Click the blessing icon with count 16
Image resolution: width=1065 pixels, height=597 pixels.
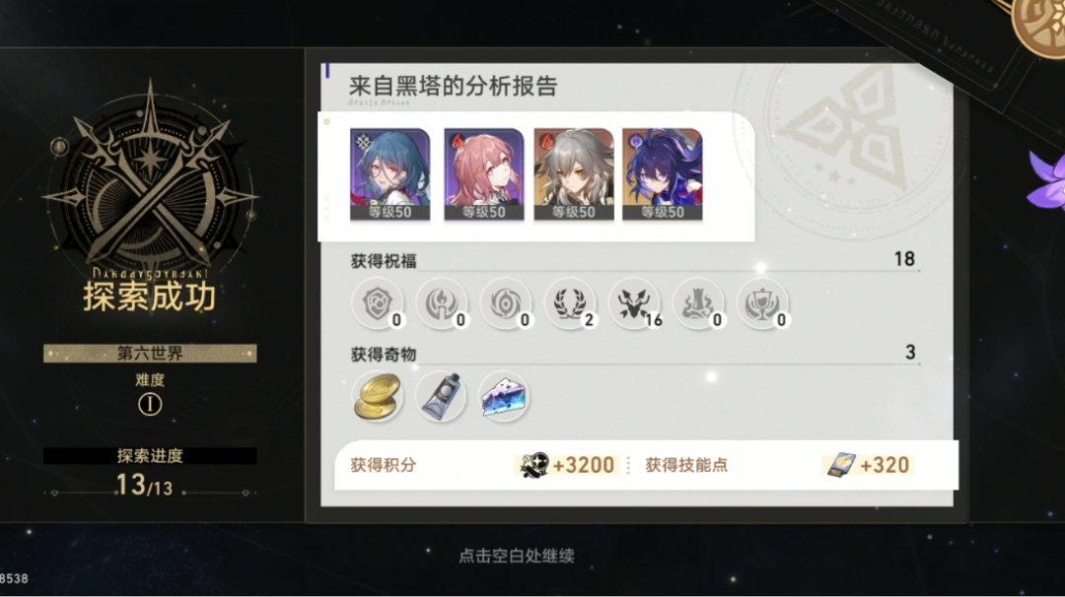pos(634,303)
